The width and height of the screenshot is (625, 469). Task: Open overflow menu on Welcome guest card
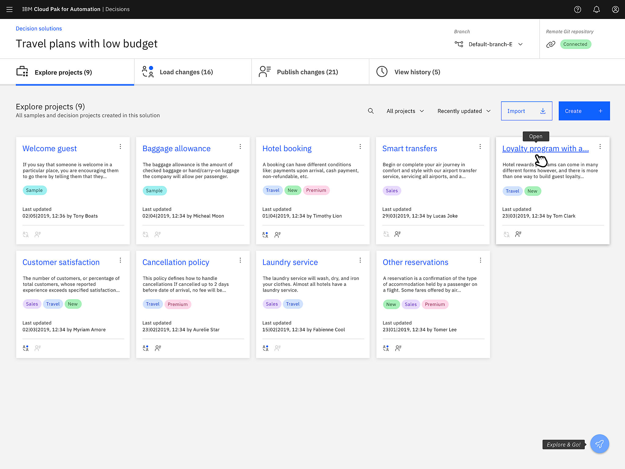121,147
